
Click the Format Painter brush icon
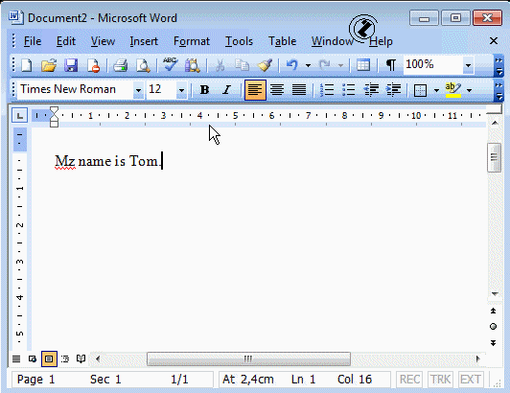266,65
